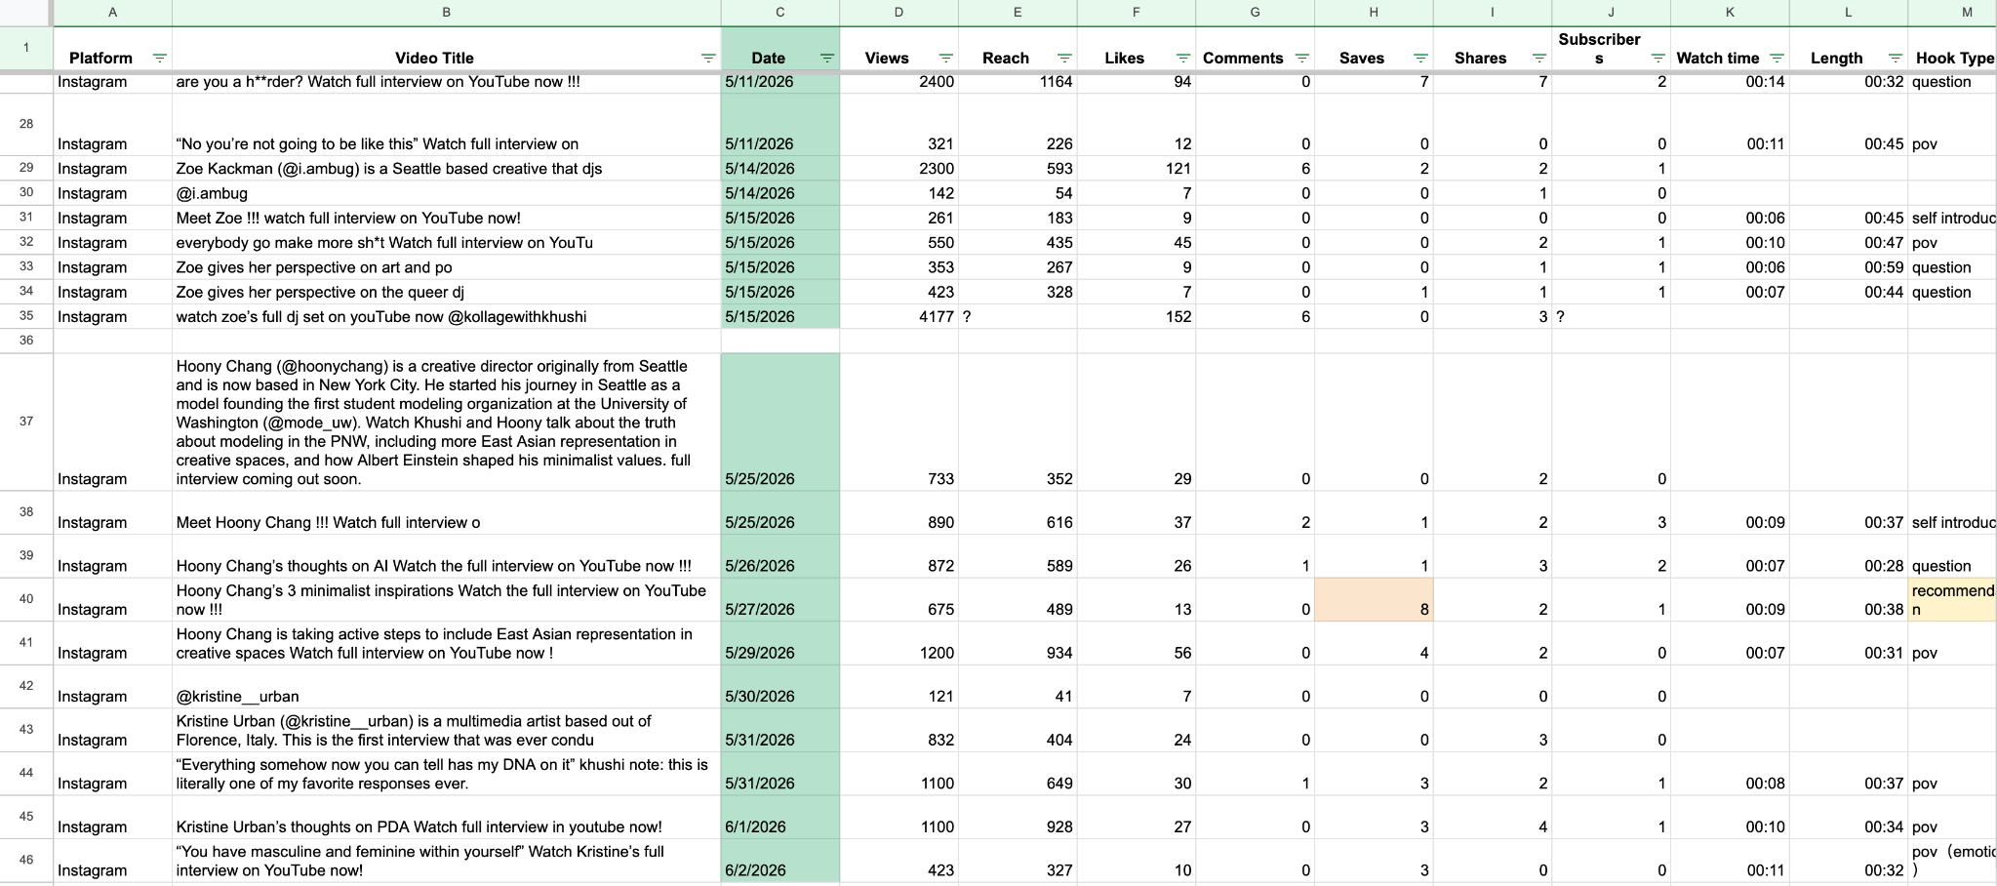This screenshot has height=886, width=1997.
Task: Select the reach cell showing 934
Action: [1018, 643]
